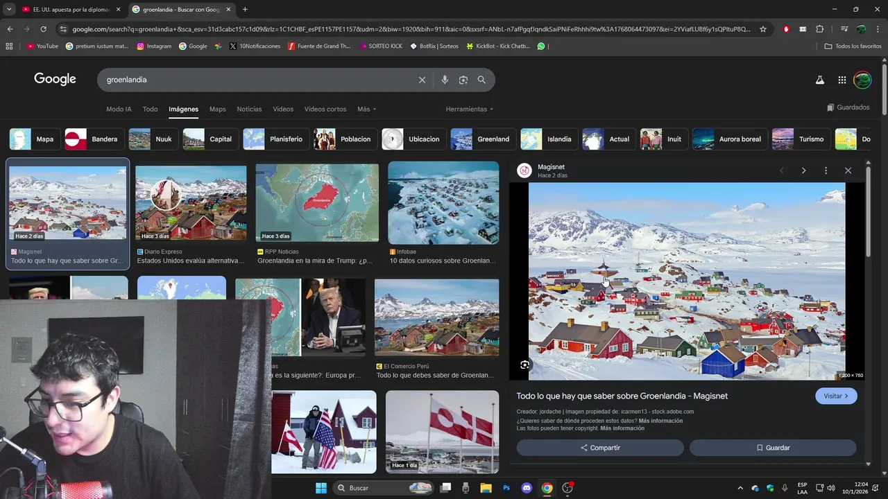The width and height of the screenshot is (888, 499).
Task: Click the browser address bar URL
Action: tap(411, 29)
